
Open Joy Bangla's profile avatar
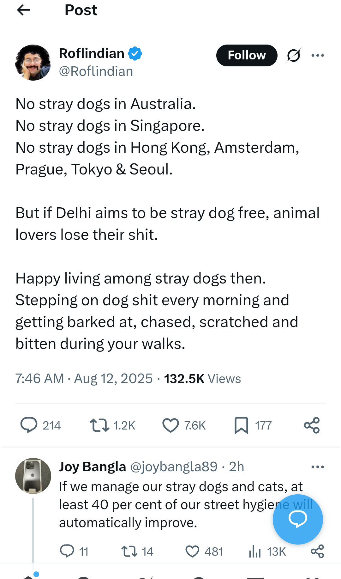coord(33,476)
